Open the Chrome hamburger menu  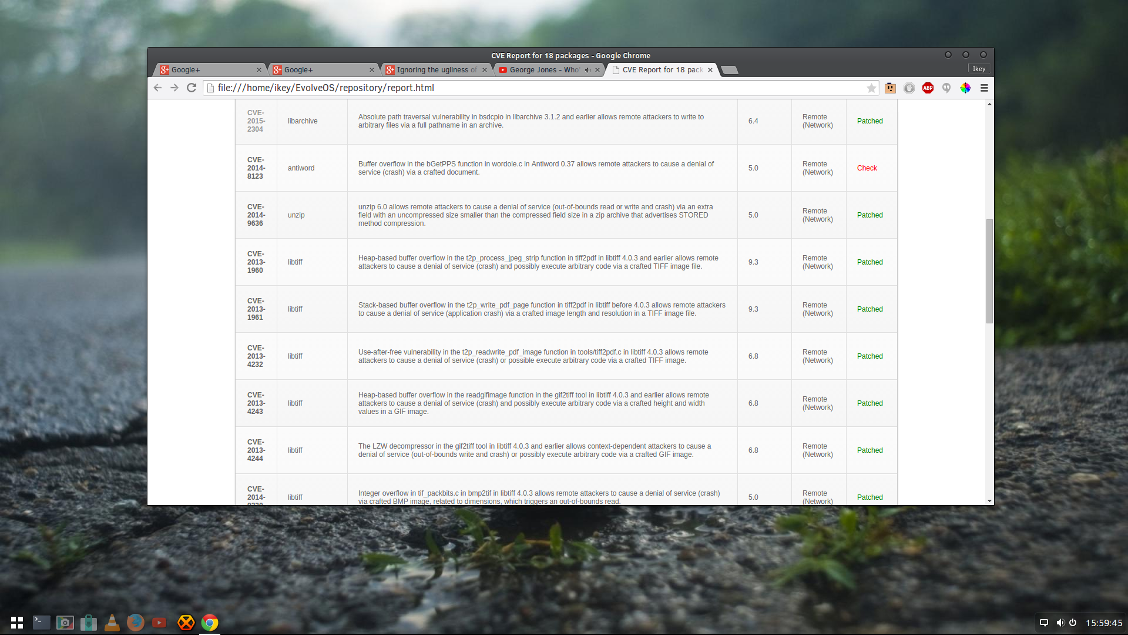(x=984, y=88)
